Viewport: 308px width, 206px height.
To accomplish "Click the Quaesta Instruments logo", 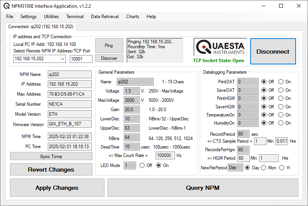I will [219, 47].
